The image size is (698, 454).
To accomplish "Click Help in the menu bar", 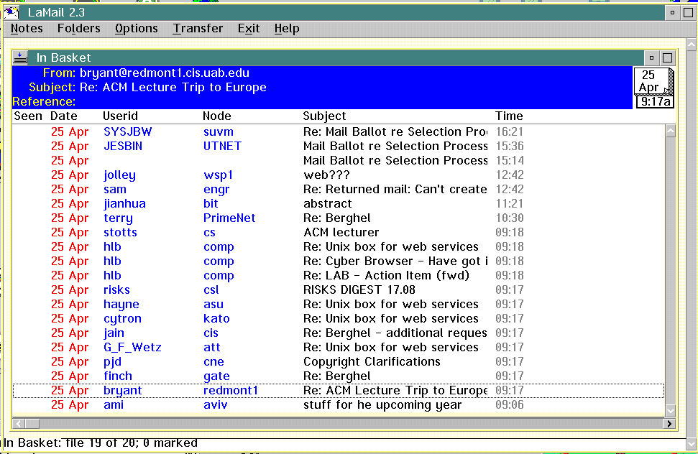I will point(286,29).
